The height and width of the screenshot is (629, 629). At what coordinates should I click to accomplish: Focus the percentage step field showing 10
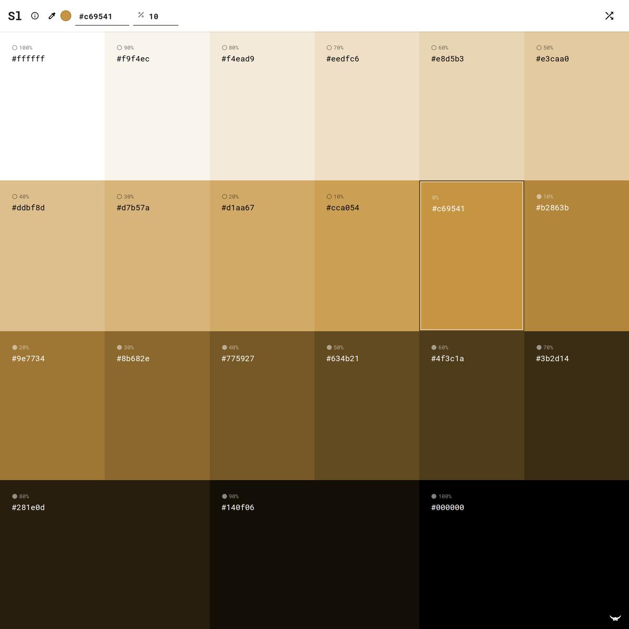click(x=161, y=16)
